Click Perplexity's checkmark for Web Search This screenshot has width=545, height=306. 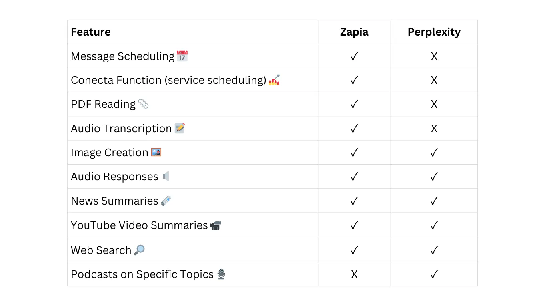[x=434, y=250]
